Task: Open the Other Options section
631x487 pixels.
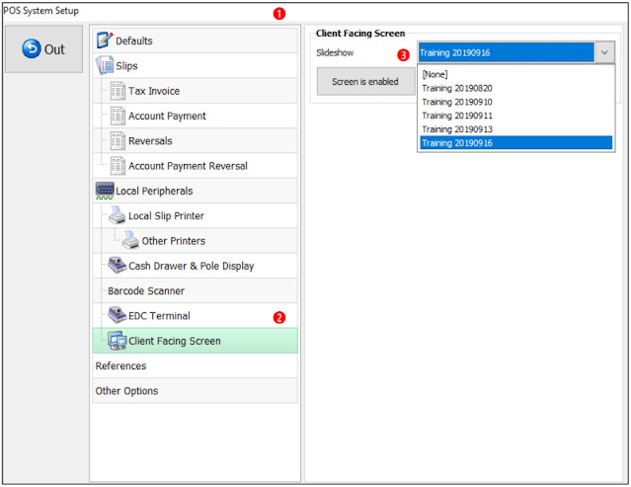Action: pyautogui.click(x=196, y=390)
